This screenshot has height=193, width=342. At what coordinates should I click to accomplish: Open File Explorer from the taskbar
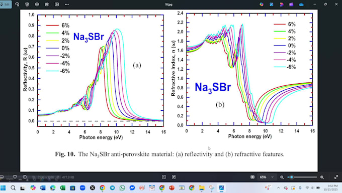point(202,188)
